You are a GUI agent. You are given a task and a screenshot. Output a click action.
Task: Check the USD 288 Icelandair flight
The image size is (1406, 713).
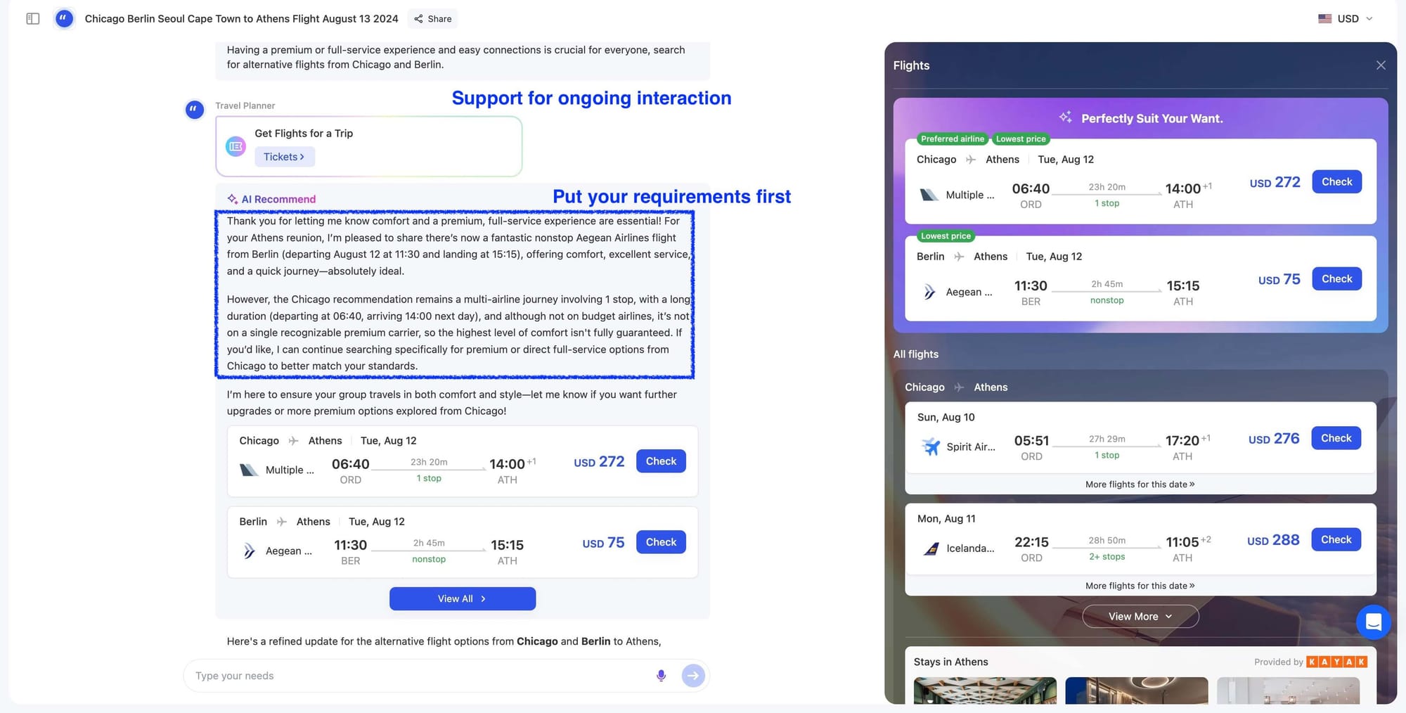point(1336,540)
